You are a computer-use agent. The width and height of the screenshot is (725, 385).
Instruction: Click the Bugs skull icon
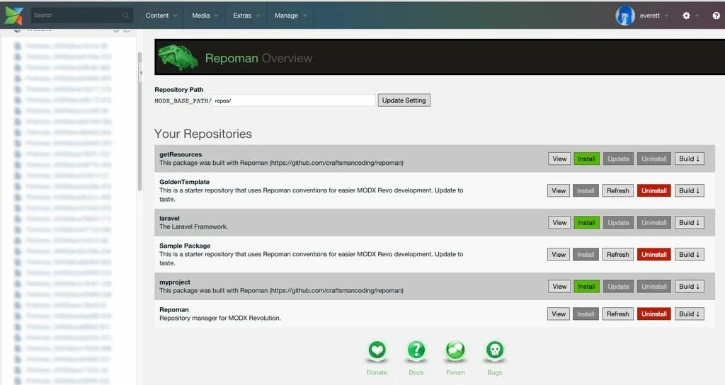pos(495,350)
